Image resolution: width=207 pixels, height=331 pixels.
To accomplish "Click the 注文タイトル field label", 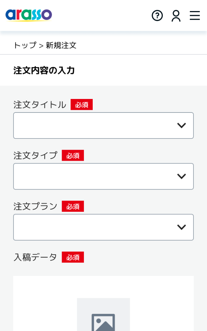I will [x=40, y=105].
